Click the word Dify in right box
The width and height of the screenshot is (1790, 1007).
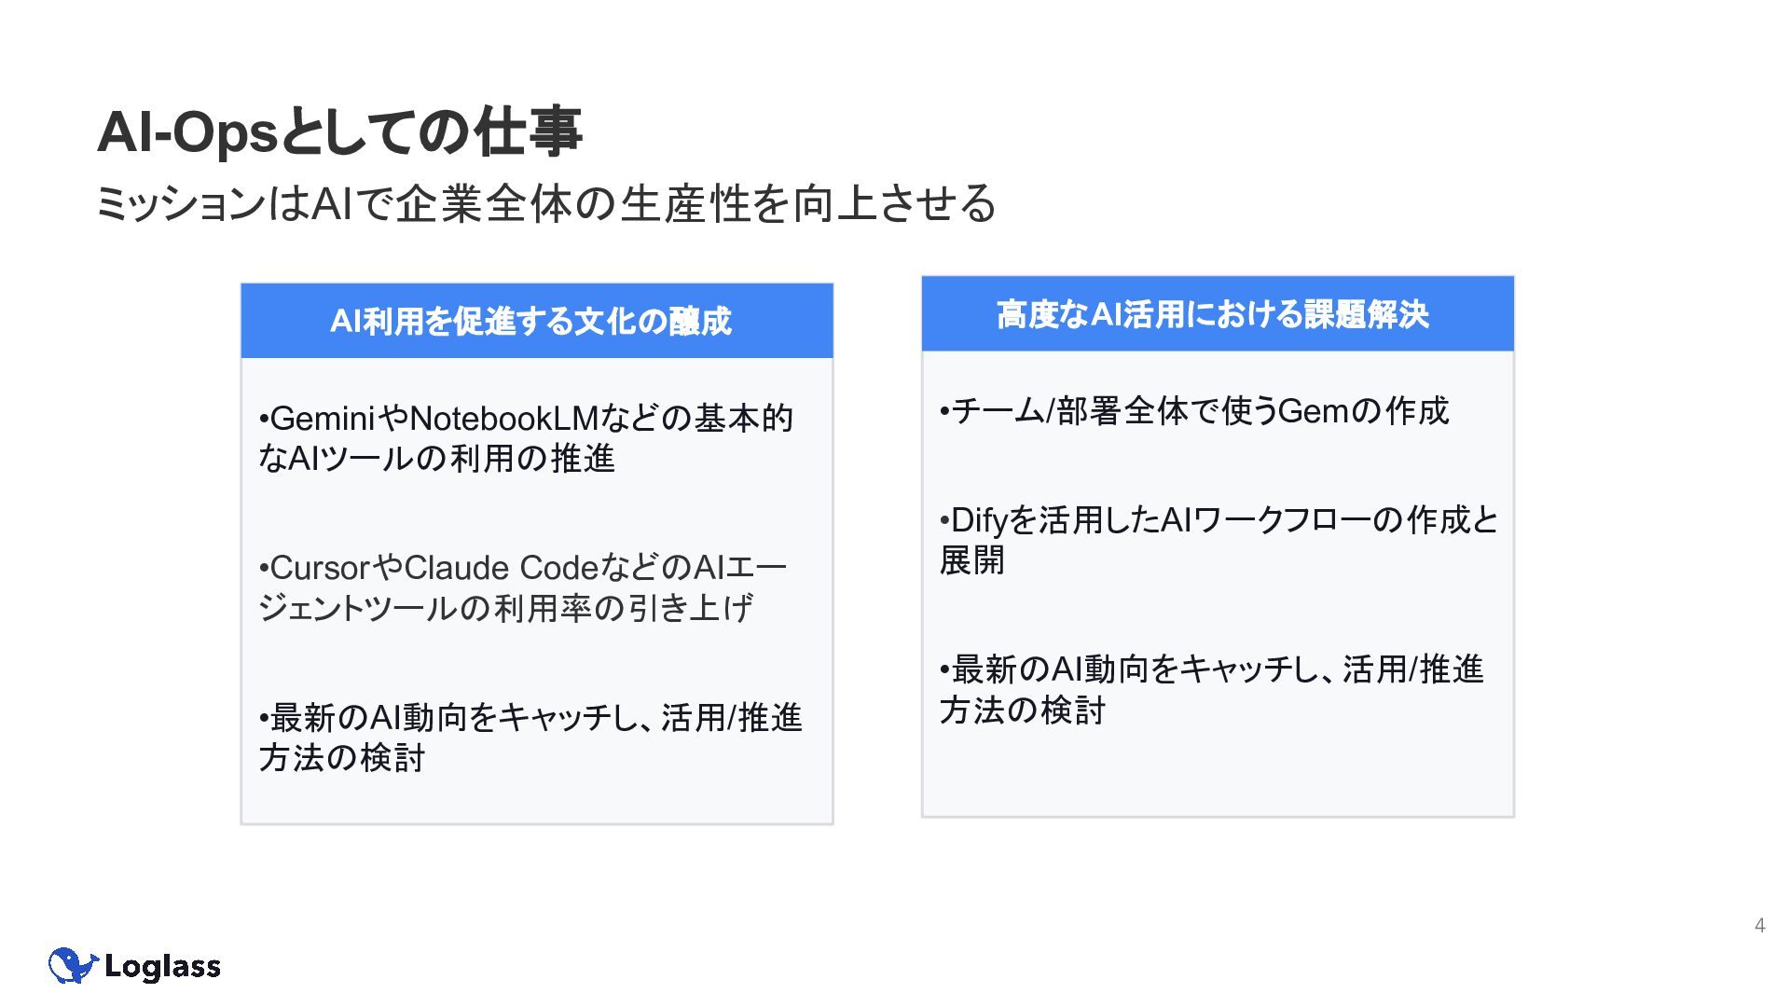tap(980, 520)
